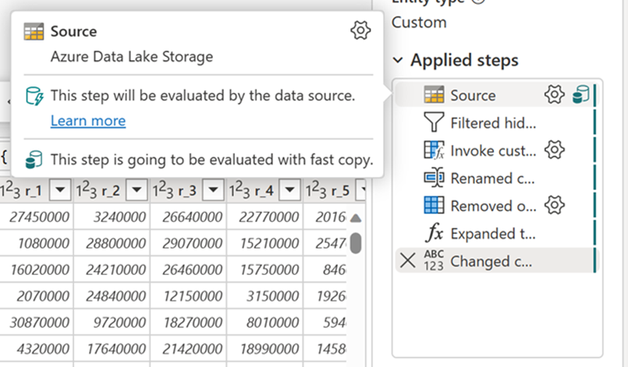
Task: Select the Changed column type step
Action: point(491,261)
